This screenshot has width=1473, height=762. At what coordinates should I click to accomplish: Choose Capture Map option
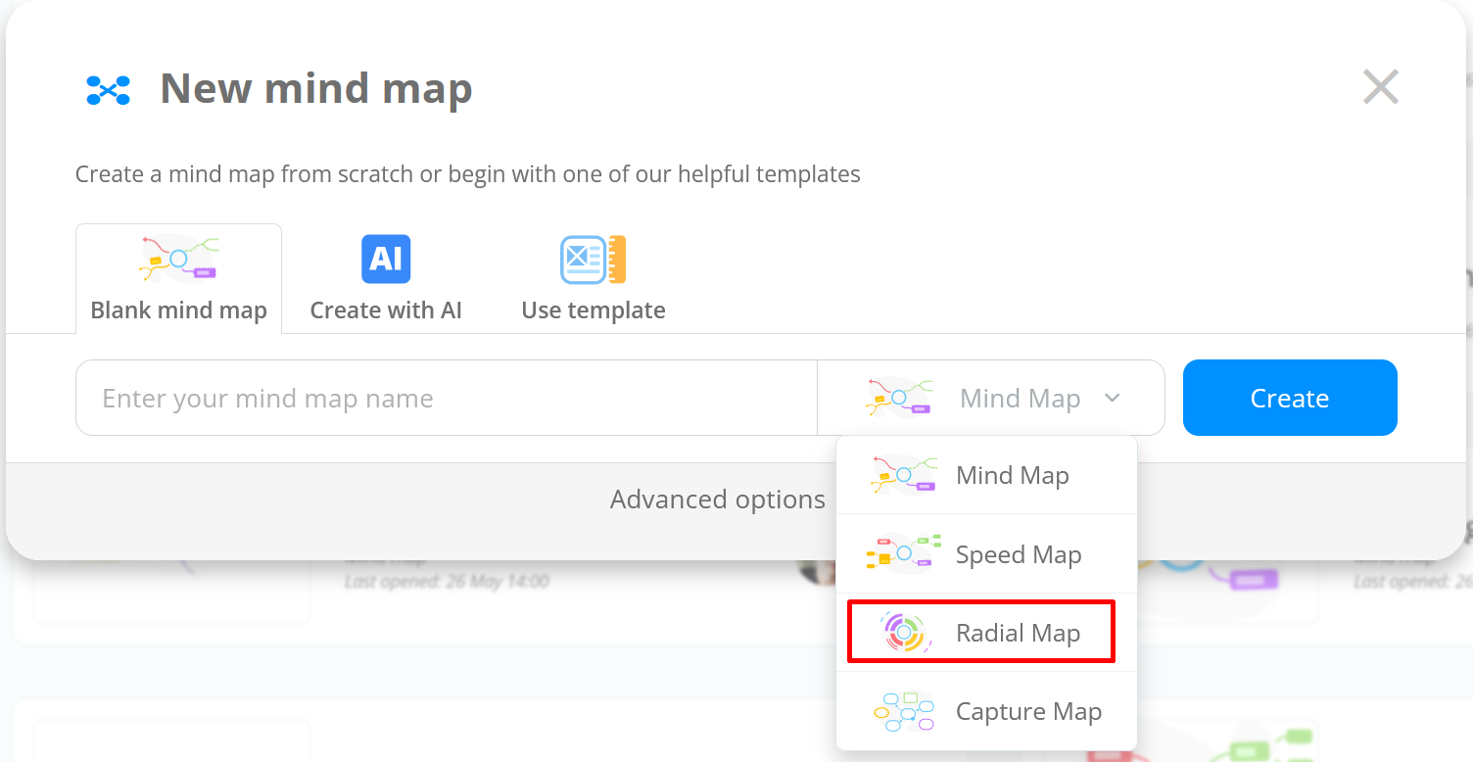(x=1028, y=712)
